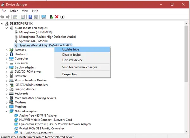190x138 pixels.
Task: Minimize the Device Manager window
Action: pos(161,4)
